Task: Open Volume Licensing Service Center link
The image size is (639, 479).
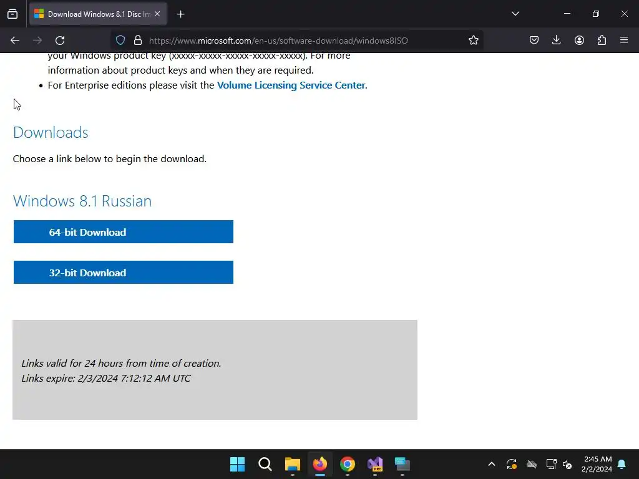Action: tap(291, 85)
